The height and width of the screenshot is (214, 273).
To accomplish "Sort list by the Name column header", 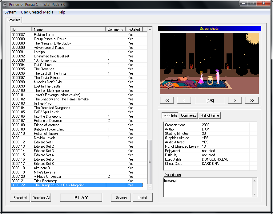I will pyautogui.click(x=69, y=29).
